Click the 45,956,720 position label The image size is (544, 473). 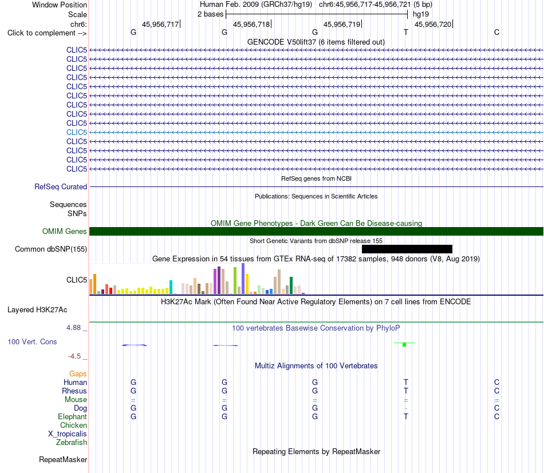[x=433, y=24]
